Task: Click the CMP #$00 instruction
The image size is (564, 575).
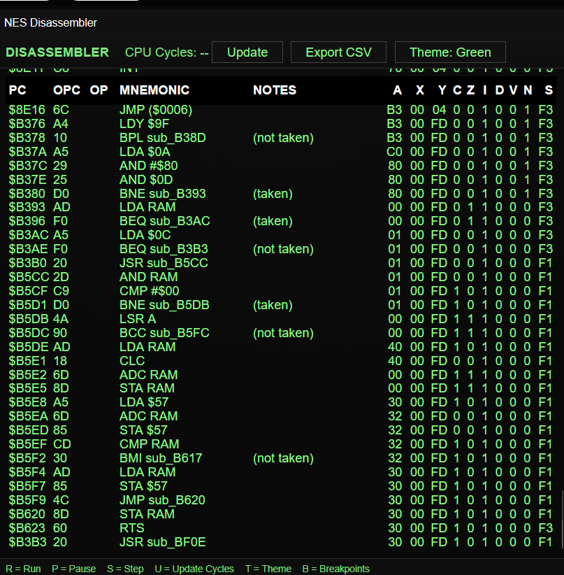Action: pyautogui.click(x=149, y=291)
